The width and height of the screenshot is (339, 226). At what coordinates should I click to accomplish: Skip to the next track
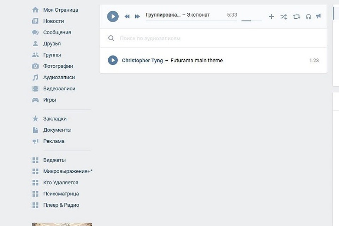pos(137,17)
